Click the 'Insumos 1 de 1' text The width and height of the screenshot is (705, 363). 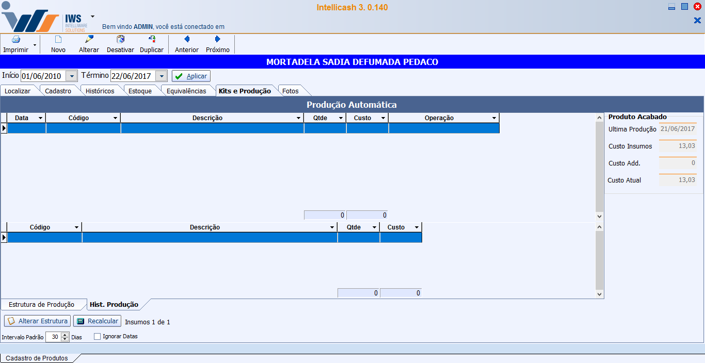point(148,322)
